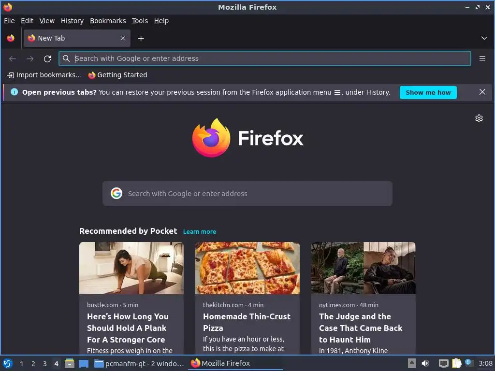Switch to pcmanfm-qt taskbar entry
Image resolution: width=495 pixels, height=371 pixels.
[x=139, y=363]
